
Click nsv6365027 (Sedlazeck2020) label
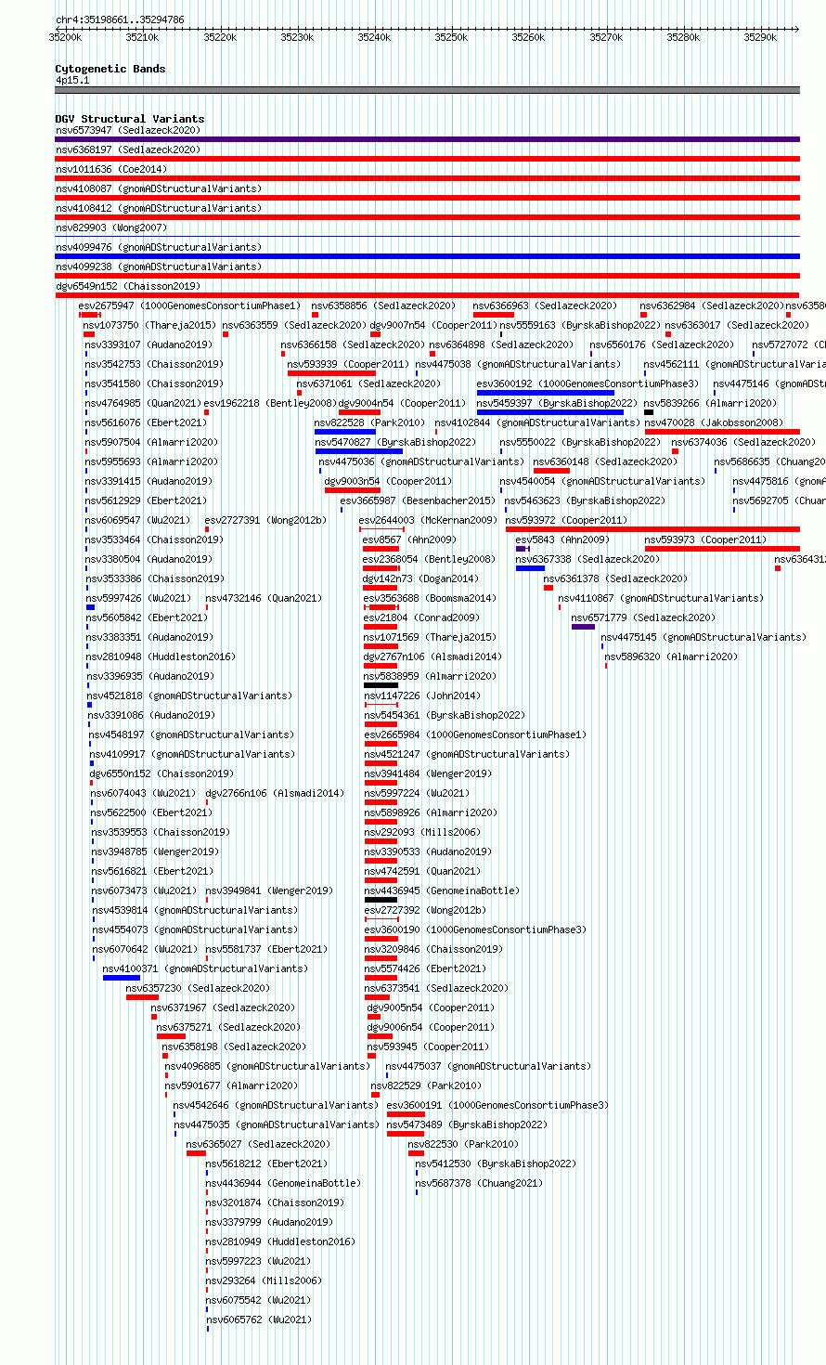coord(258,1144)
